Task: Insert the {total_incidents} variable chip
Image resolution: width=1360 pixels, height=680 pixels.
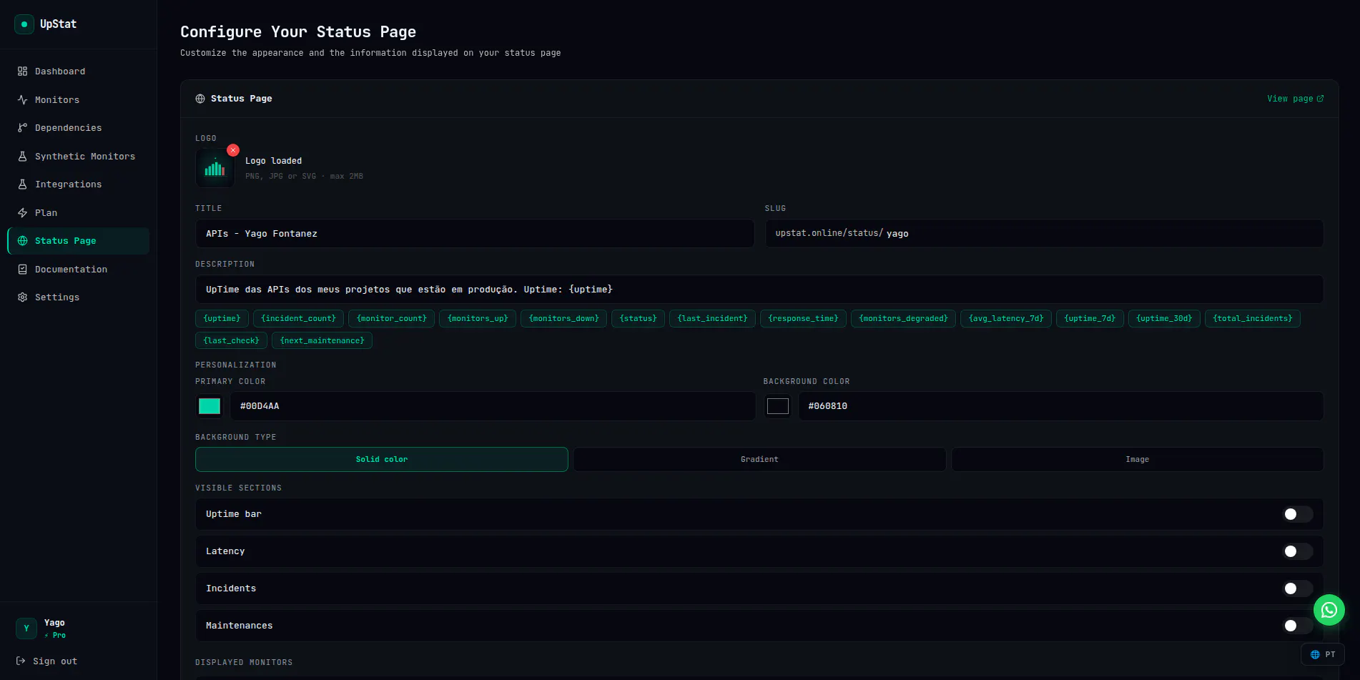Action: click(1253, 319)
